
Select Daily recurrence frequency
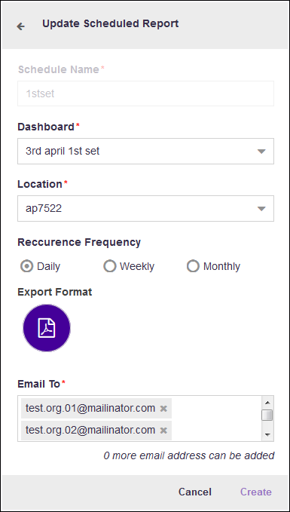tap(27, 266)
